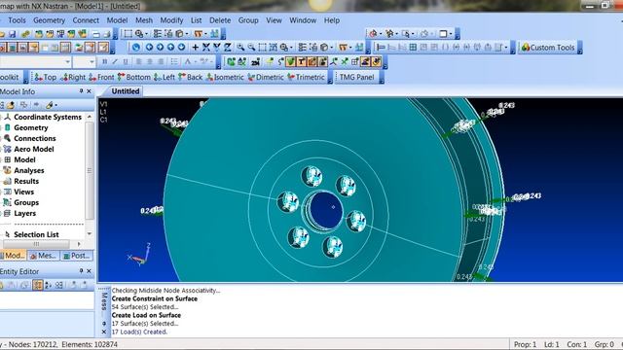Open the Tools menu
Screen dimensions: 623x350
17,20
